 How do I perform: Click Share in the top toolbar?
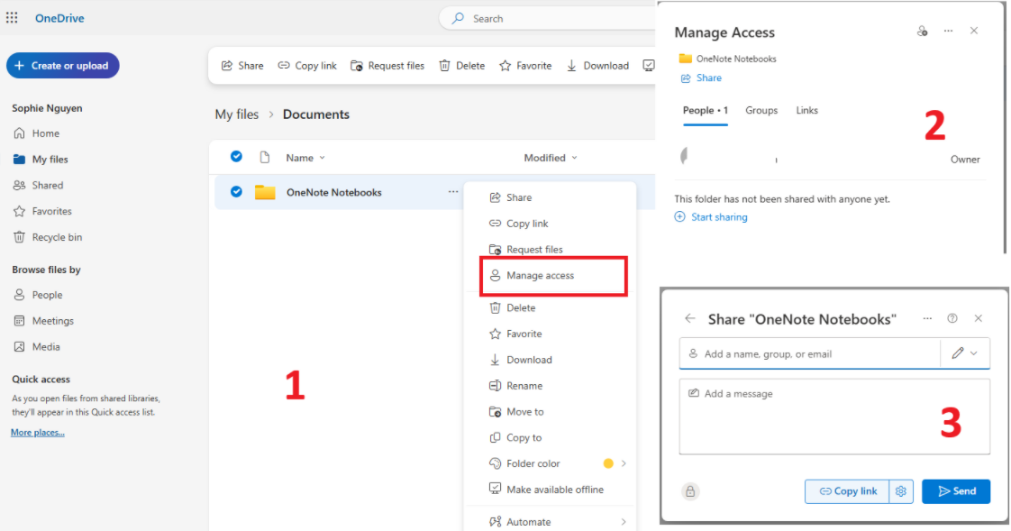click(x=242, y=65)
